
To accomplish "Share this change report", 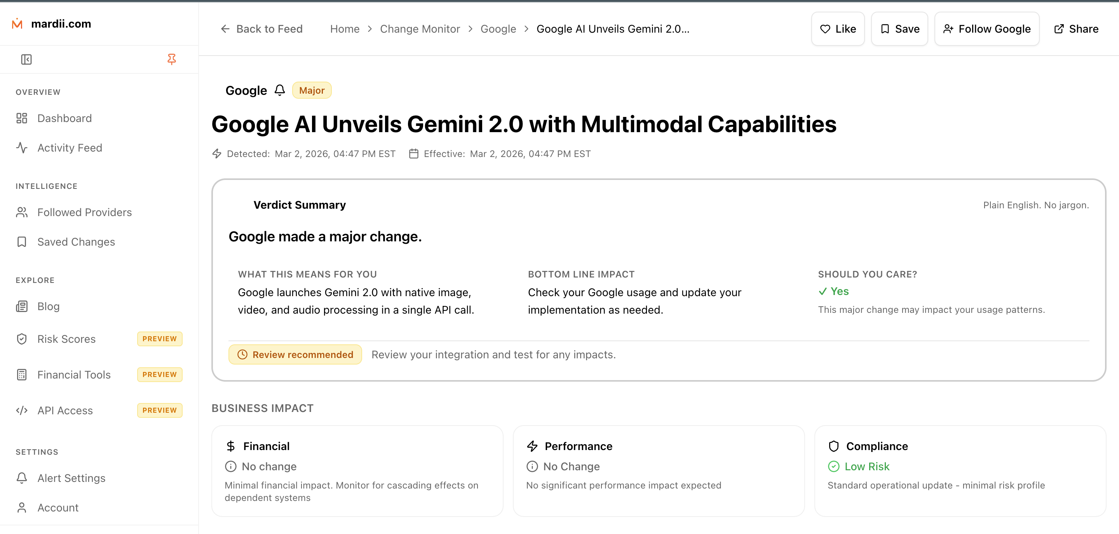I will pyautogui.click(x=1076, y=29).
